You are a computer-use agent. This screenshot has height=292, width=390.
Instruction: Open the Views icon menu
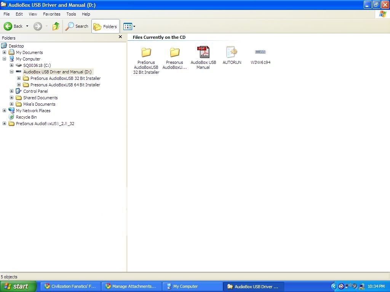pos(128,26)
